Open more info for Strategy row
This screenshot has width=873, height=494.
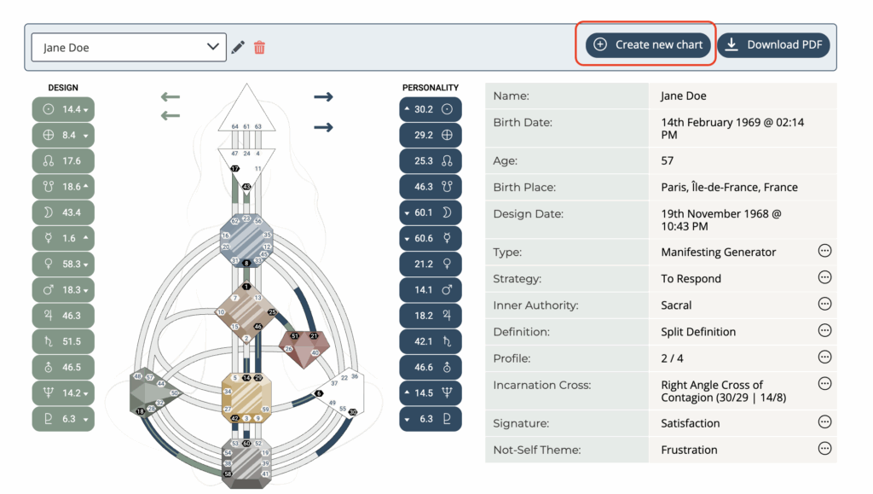pyautogui.click(x=824, y=278)
